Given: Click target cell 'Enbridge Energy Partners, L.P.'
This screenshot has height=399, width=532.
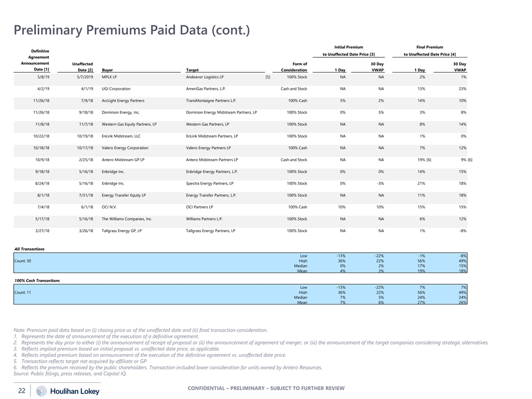Looking at the screenshot, I should click(212, 172).
